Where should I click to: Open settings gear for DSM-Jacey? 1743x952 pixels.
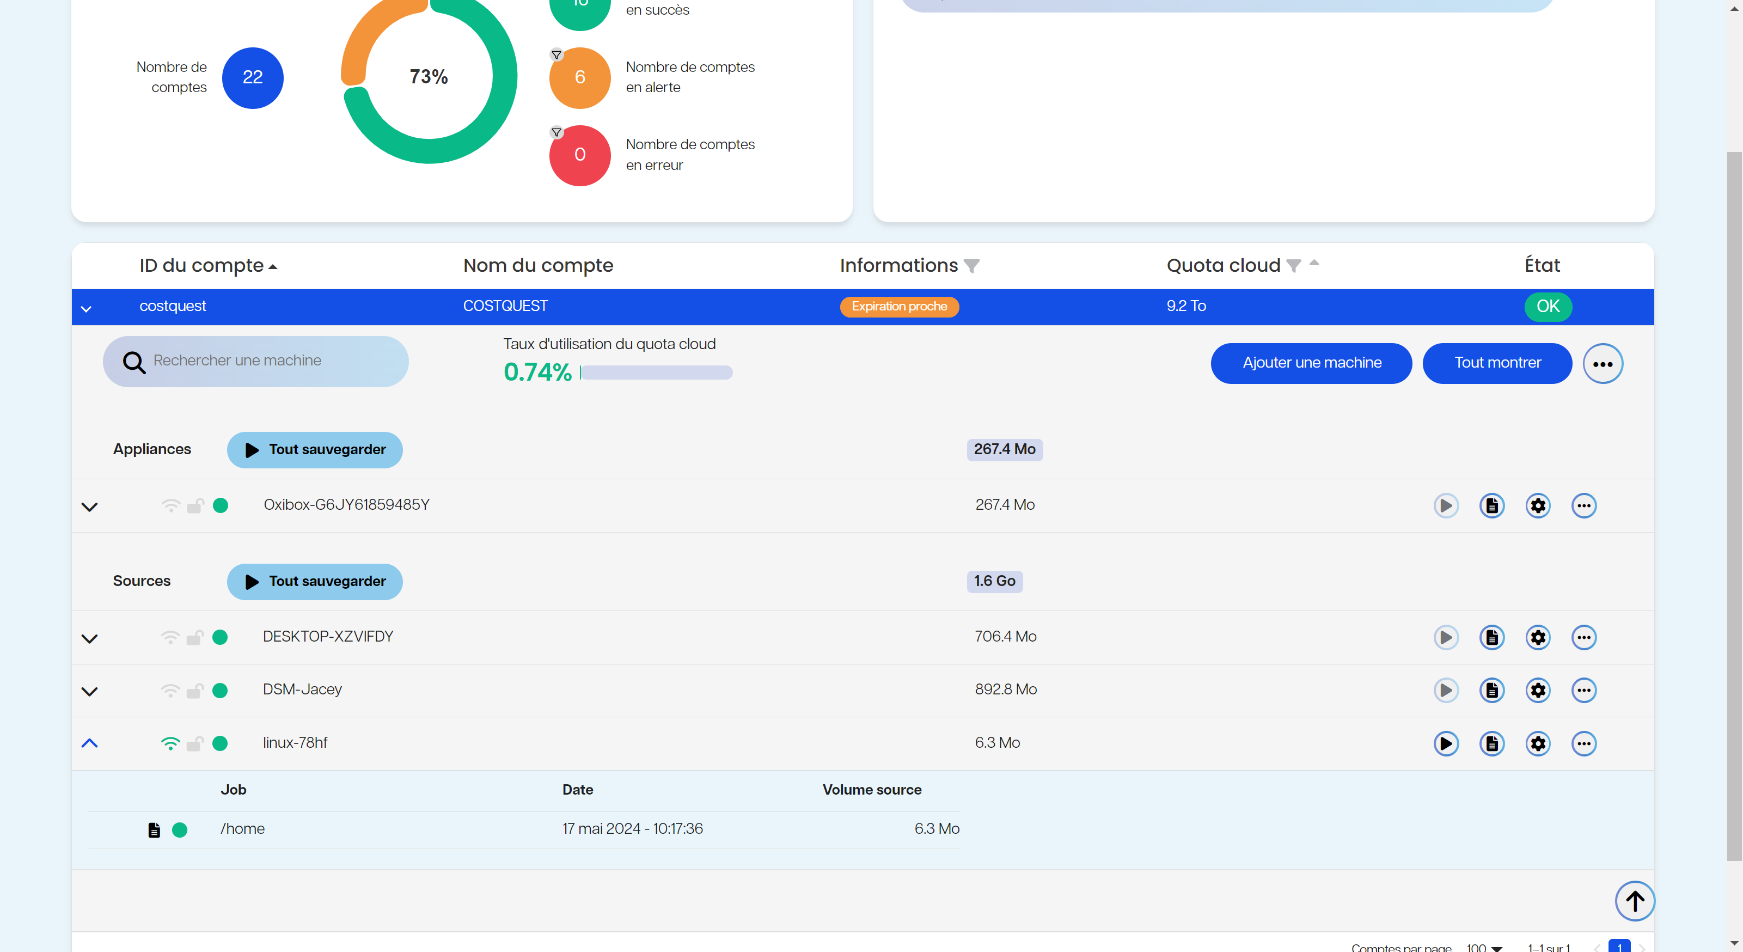1538,690
